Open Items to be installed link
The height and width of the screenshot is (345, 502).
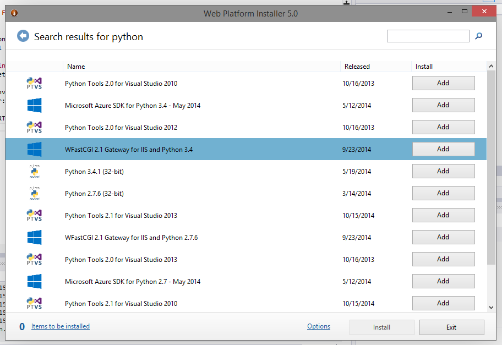(61, 326)
